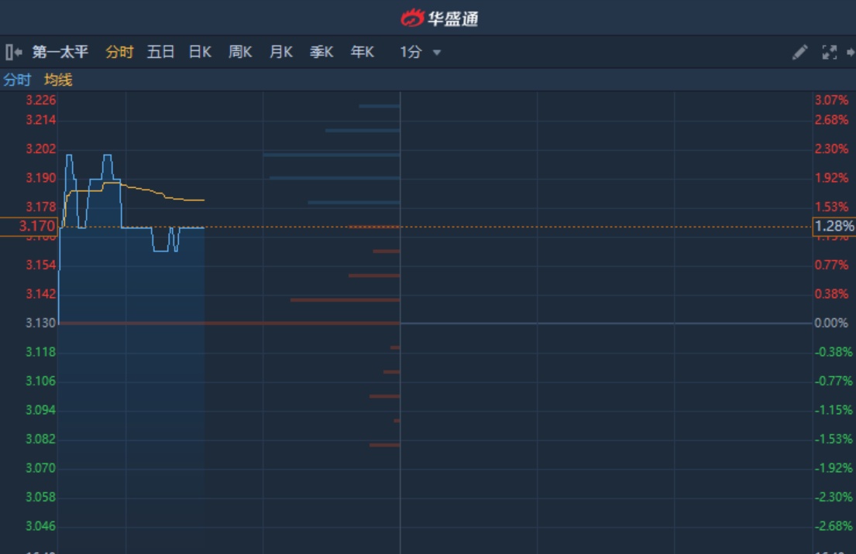Click the 0.77% axis label
Viewport: 856px width, 554px height.
point(831,265)
